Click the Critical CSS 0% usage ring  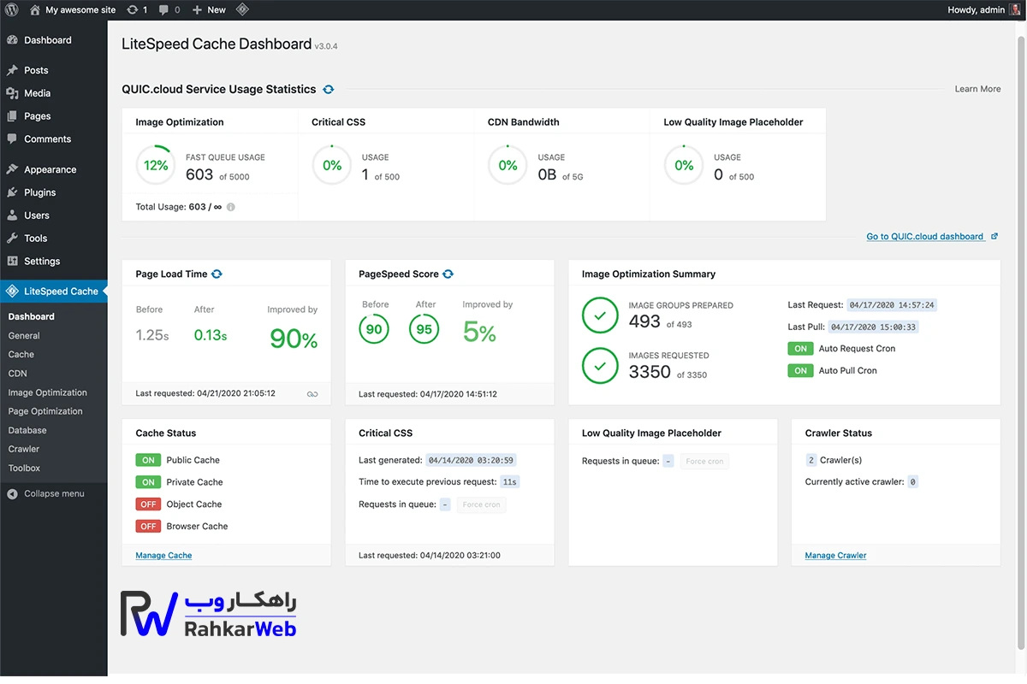pyautogui.click(x=332, y=166)
